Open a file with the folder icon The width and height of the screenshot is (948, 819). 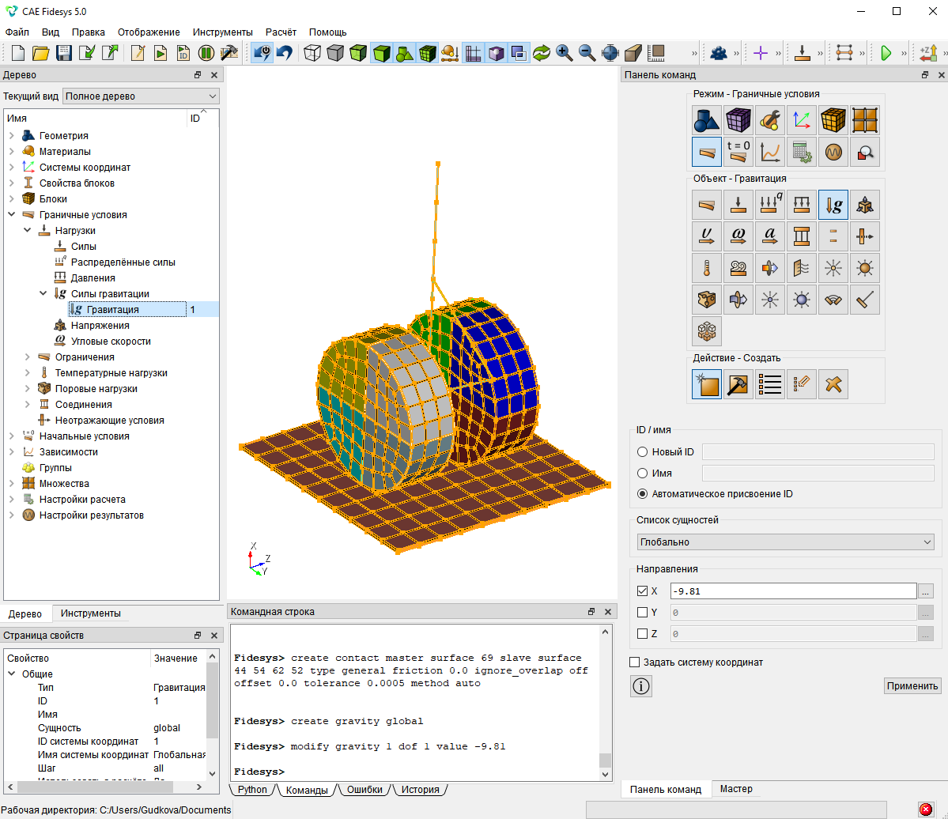(x=40, y=53)
